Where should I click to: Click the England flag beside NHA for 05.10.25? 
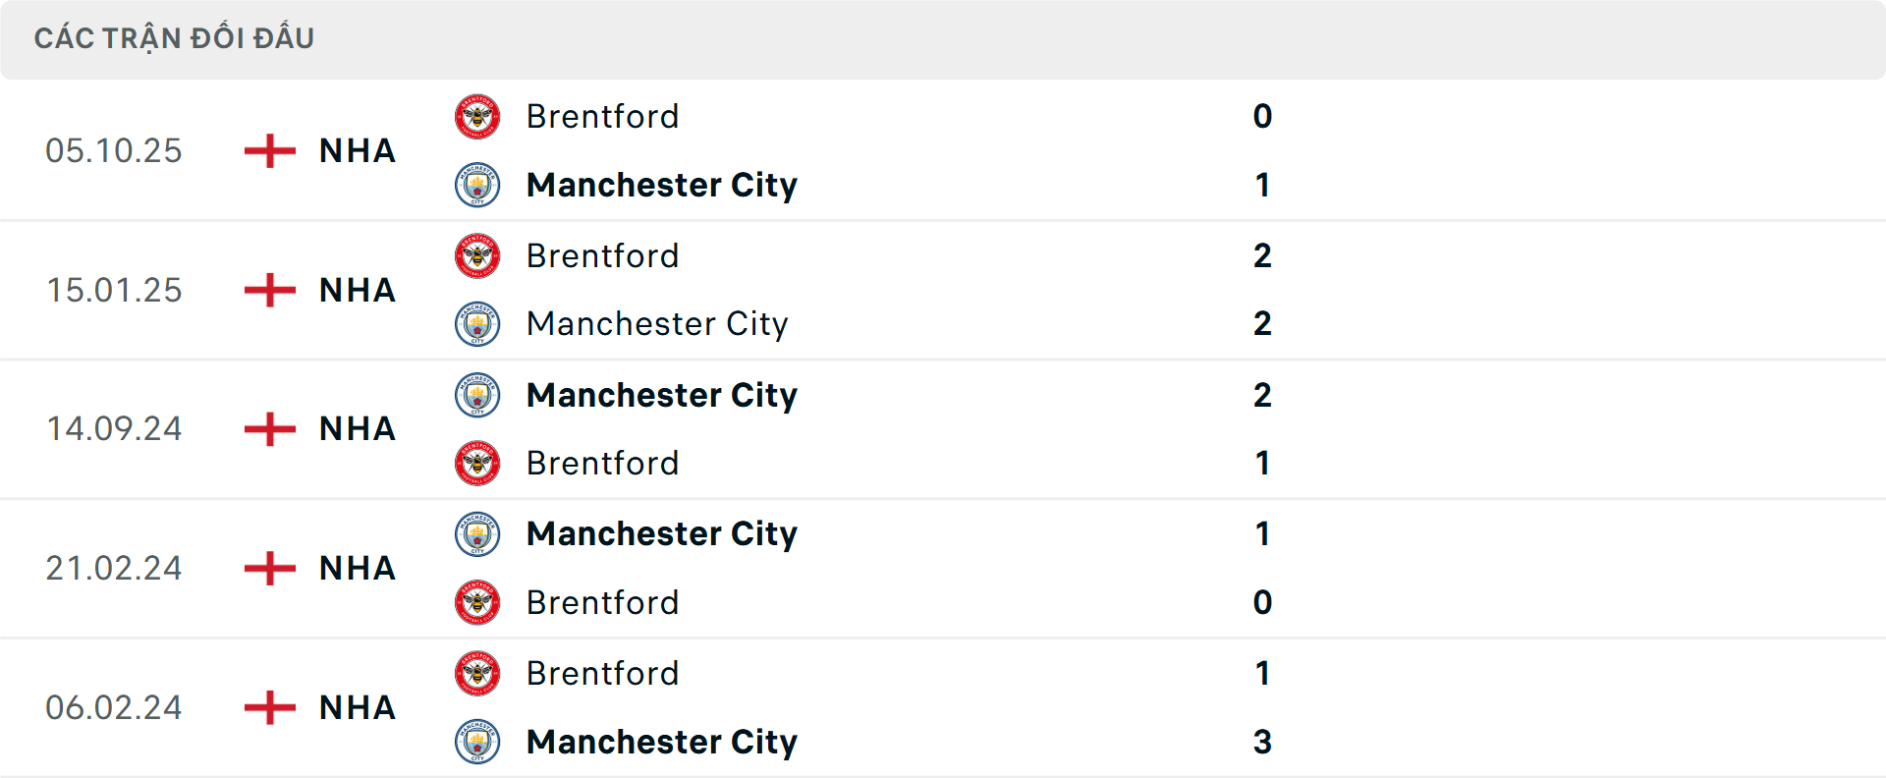tap(267, 150)
